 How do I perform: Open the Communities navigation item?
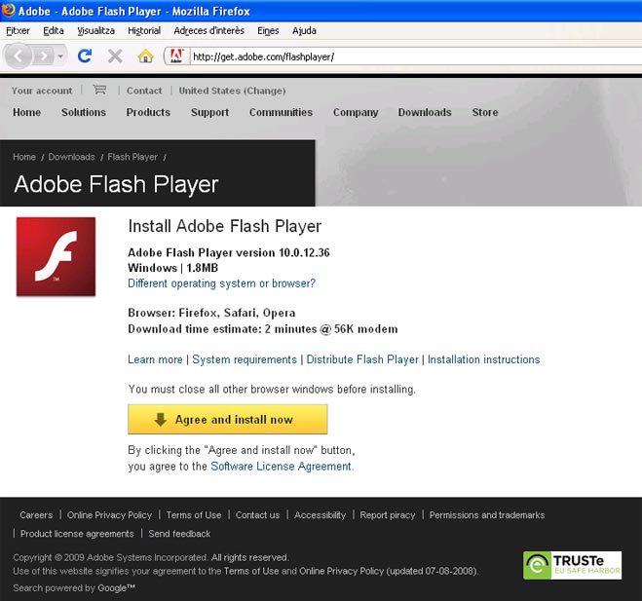pyautogui.click(x=281, y=112)
